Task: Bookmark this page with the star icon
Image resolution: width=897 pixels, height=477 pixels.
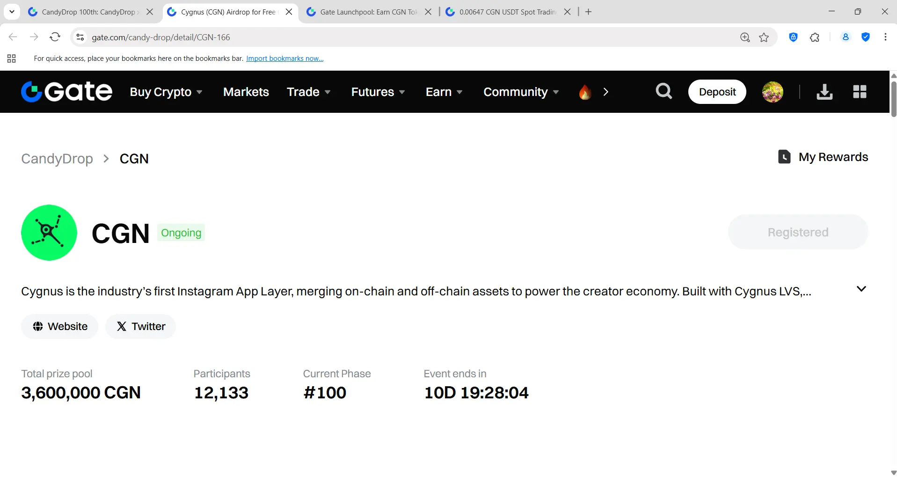Action: pyautogui.click(x=764, y=37)
